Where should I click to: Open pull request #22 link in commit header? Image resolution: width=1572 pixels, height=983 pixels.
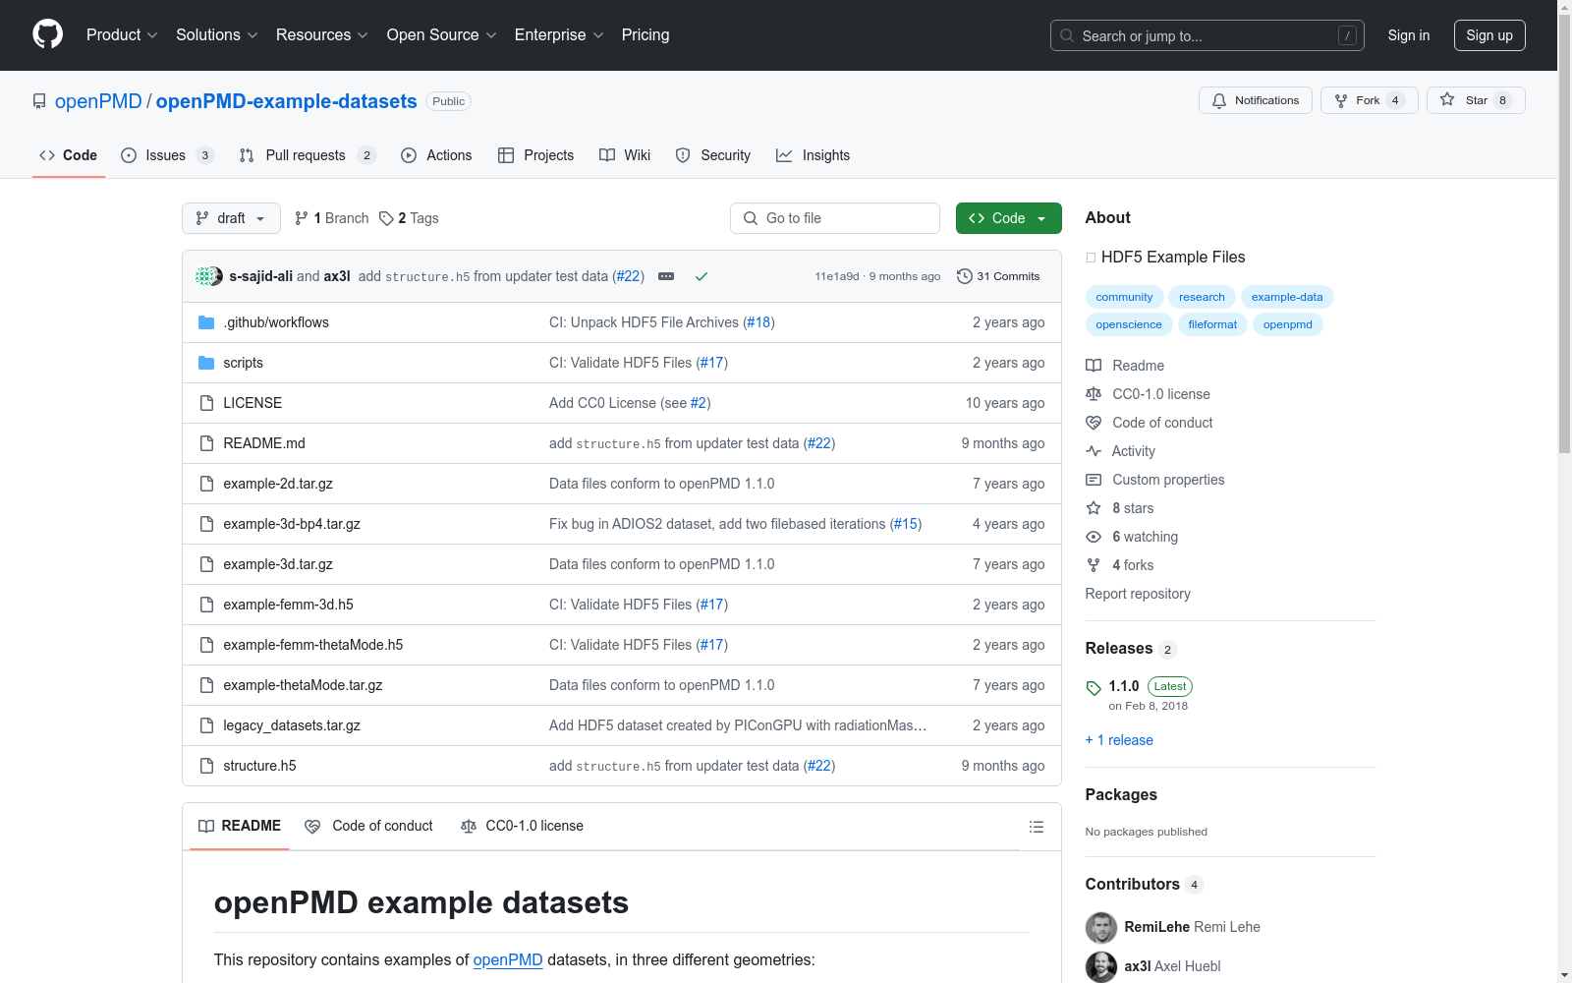pyautogui.click(x=629, y=276)
